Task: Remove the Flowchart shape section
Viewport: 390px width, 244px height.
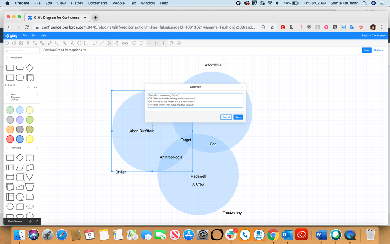Action: 37,148
